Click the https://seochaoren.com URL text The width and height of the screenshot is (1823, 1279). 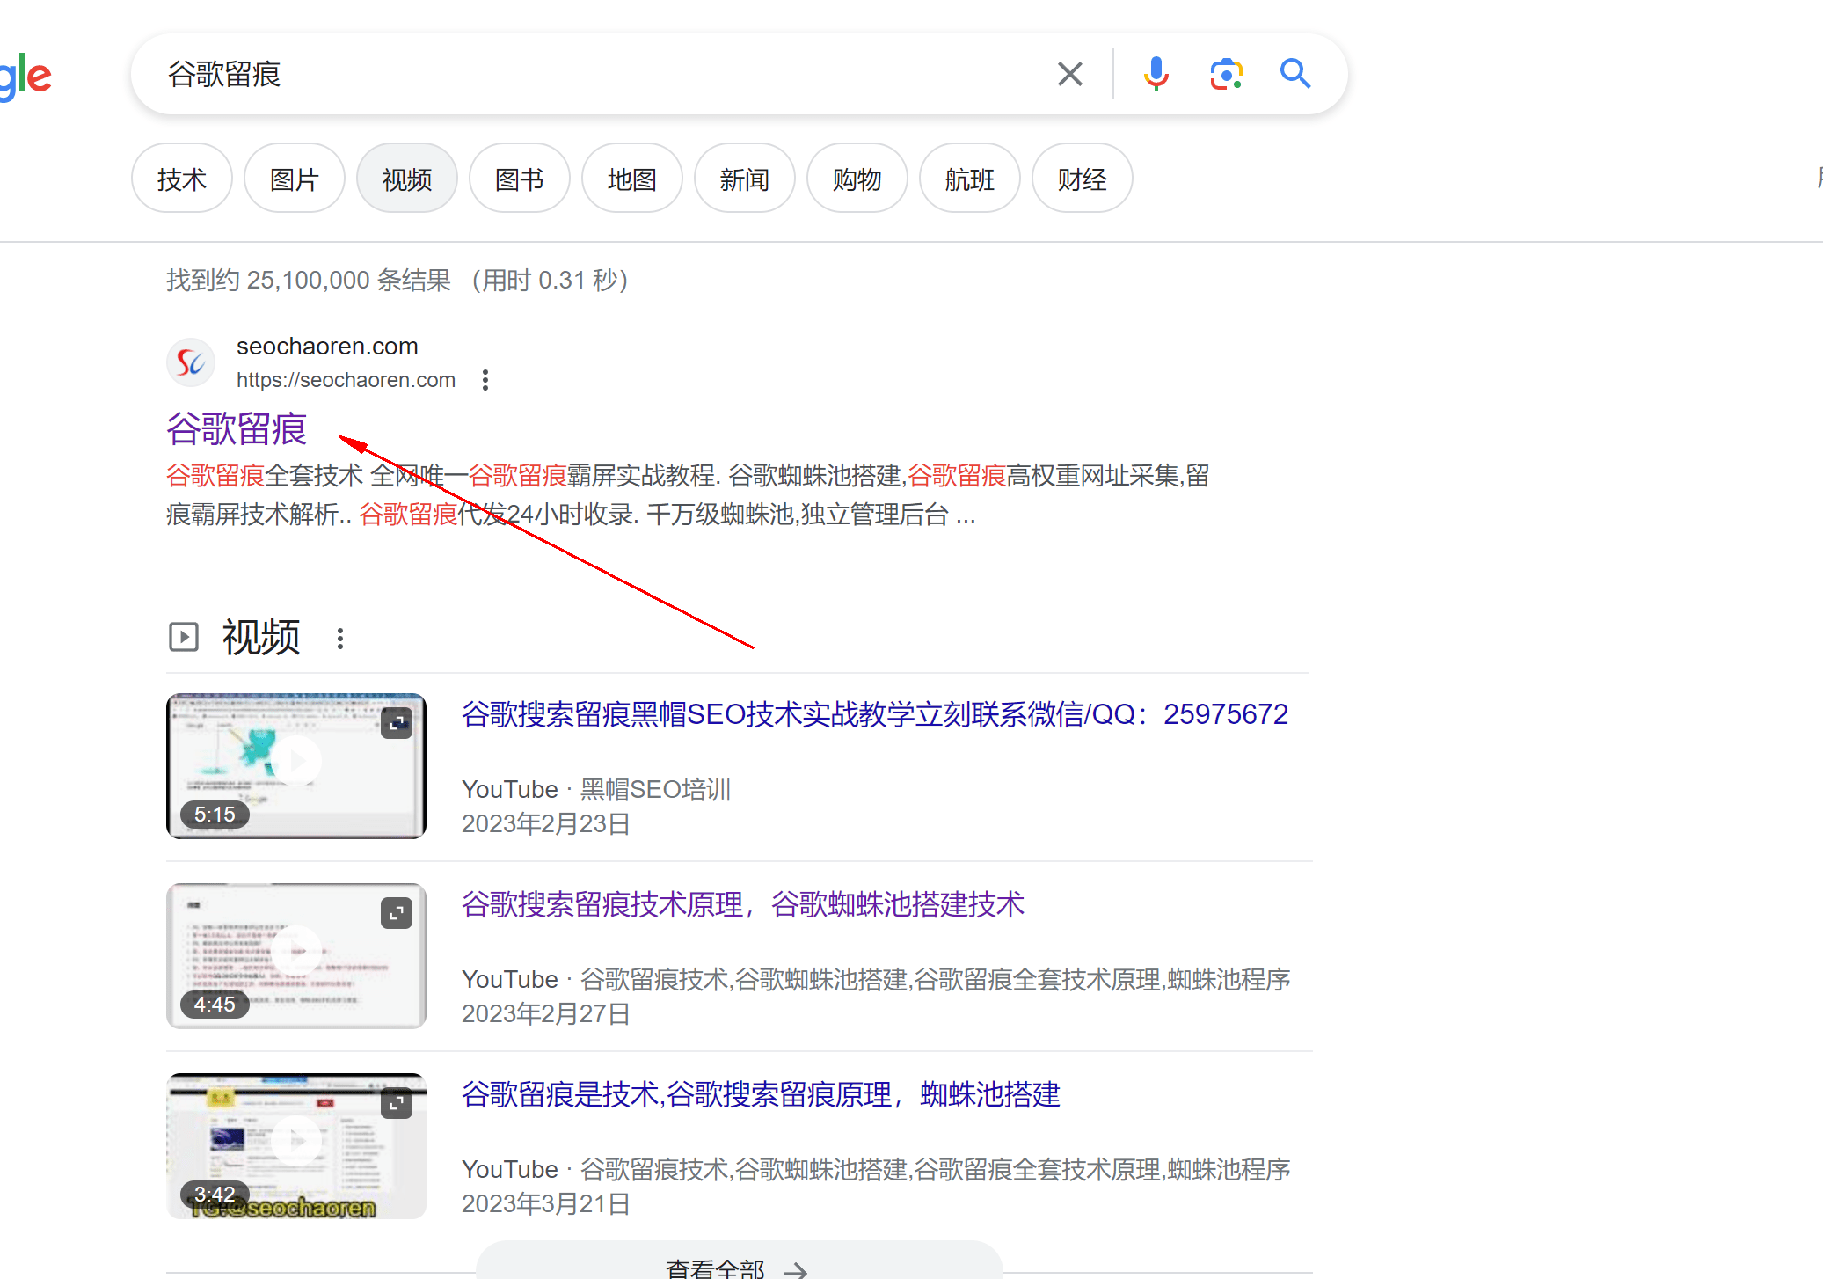[x=346, y=380]
